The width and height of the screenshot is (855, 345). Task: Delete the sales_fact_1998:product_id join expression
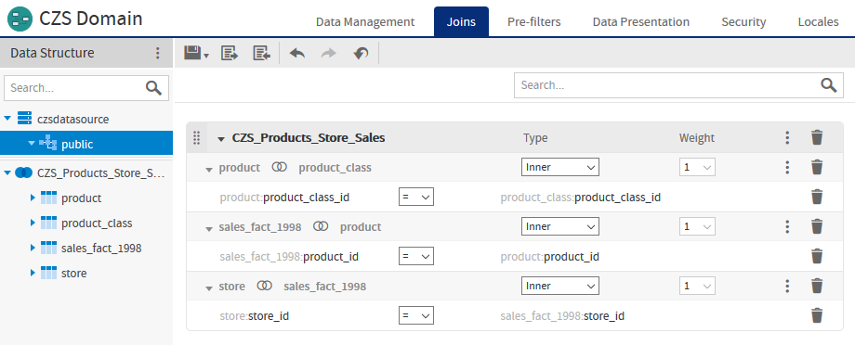(816, 256)
